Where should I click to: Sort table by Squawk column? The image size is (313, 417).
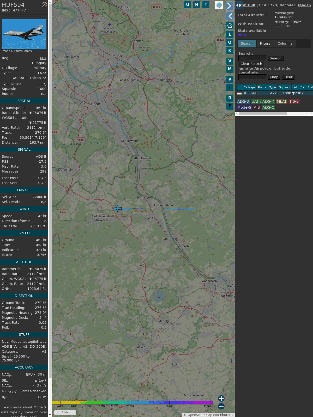point(284,87)
